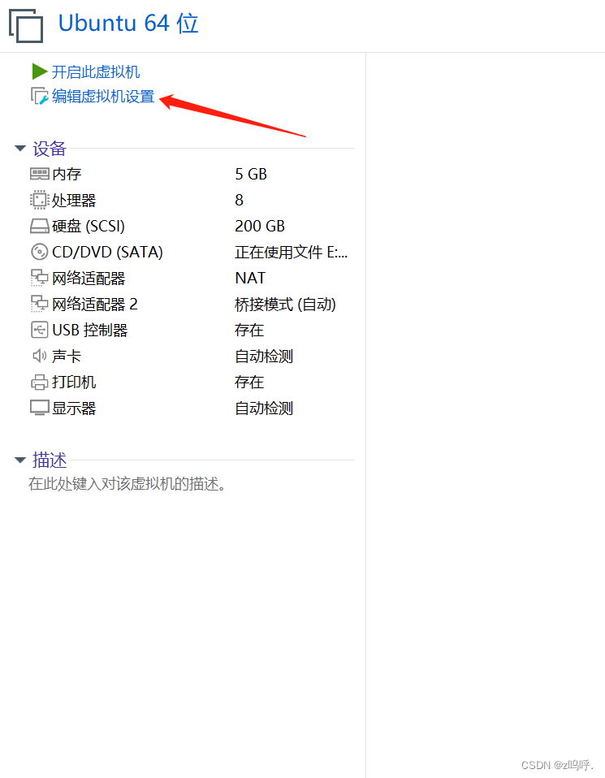Click the sound card (声卡) speaker icon
The image size is (605, 778).
pos(40,356)
